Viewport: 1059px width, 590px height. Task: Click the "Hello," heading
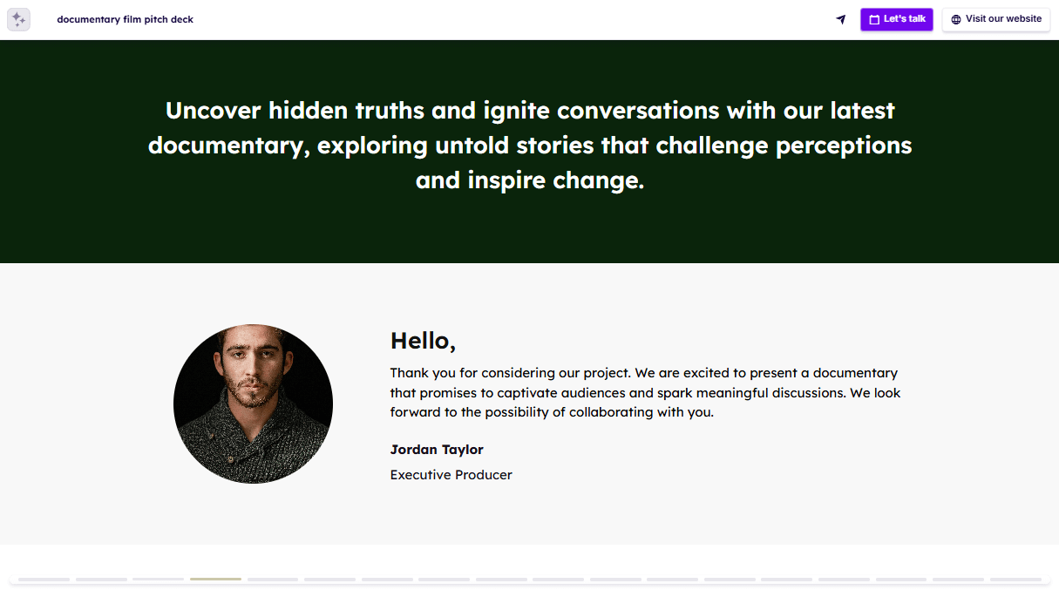tap(423, 341)
